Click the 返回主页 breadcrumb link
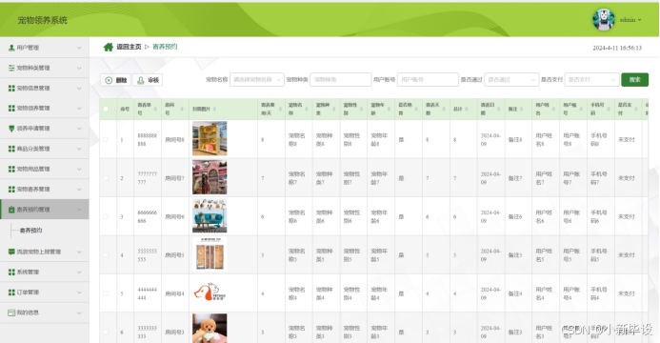Image resolution: width=660 pixels, height=343 pixels. coord(129,47)
